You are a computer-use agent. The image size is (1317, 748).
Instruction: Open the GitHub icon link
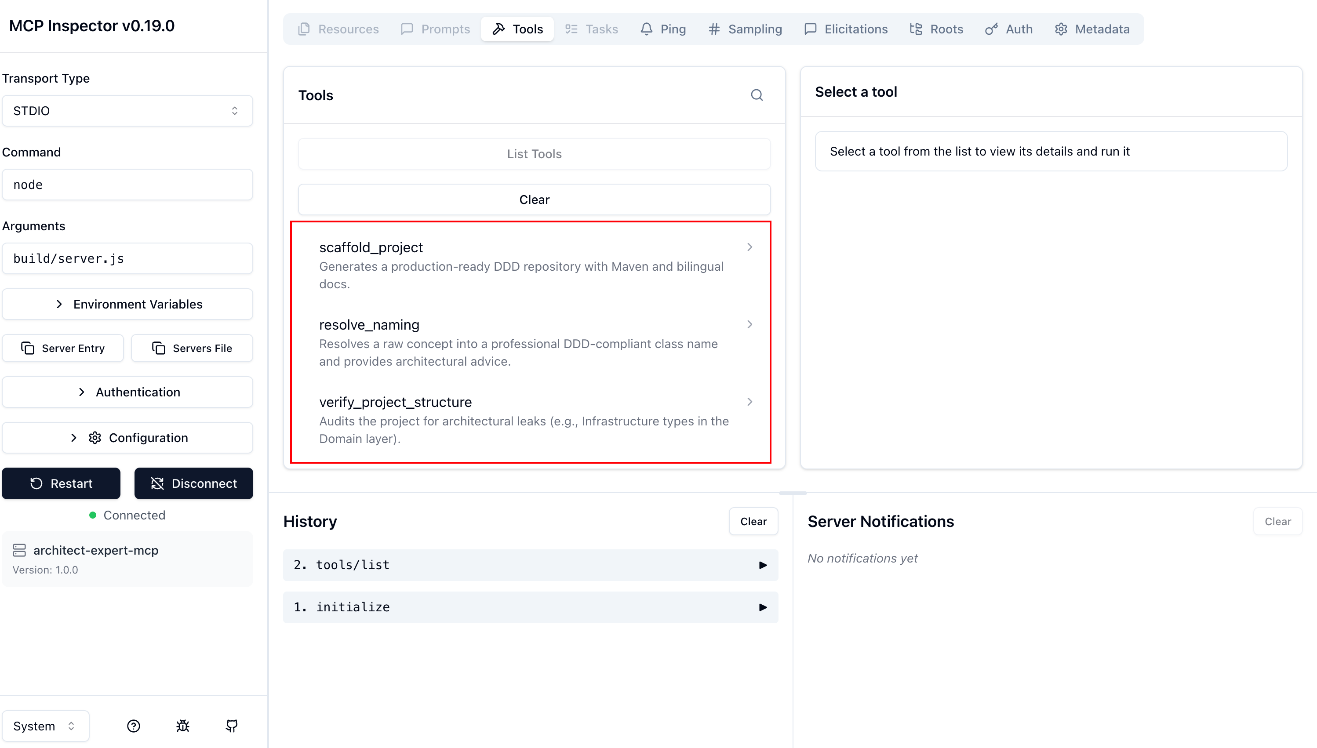point(232,726)
